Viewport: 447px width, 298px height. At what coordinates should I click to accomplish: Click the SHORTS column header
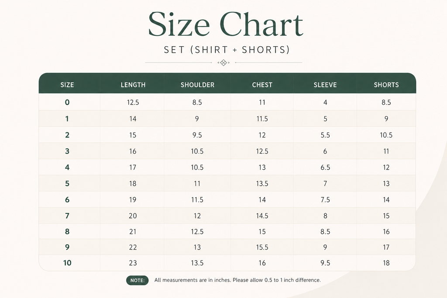click(386, 85)
